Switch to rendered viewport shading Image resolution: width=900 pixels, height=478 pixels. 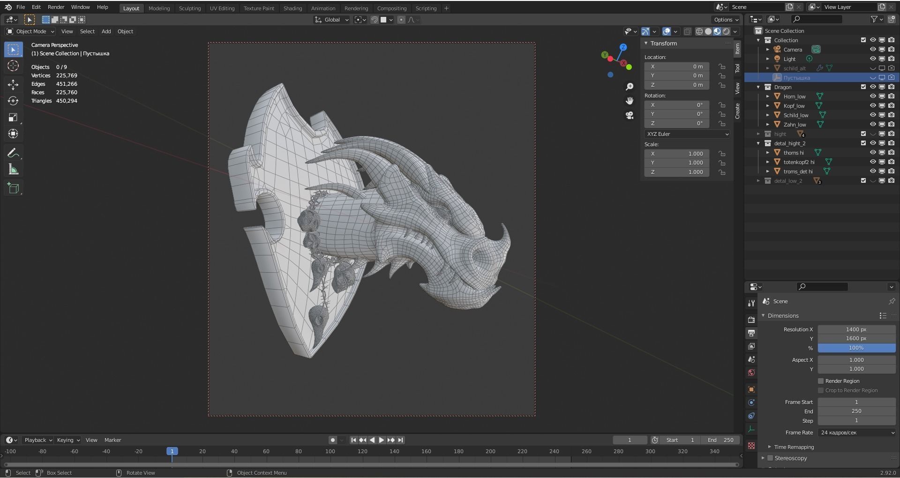point(726,31)
